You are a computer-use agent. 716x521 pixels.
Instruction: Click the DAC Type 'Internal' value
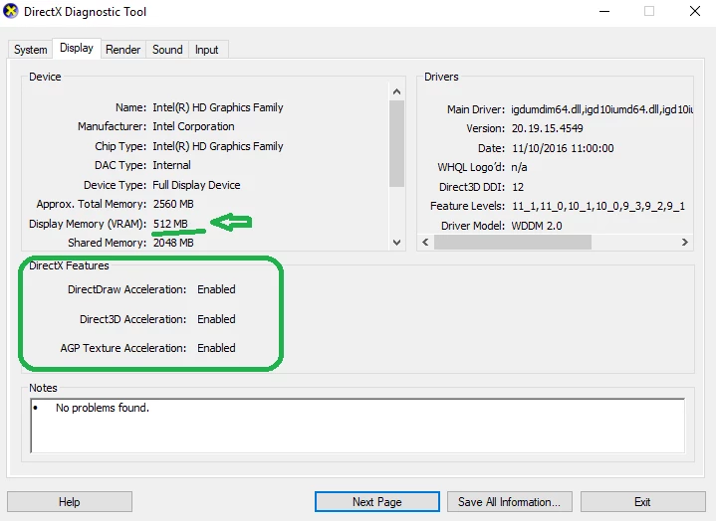[171, 165]
